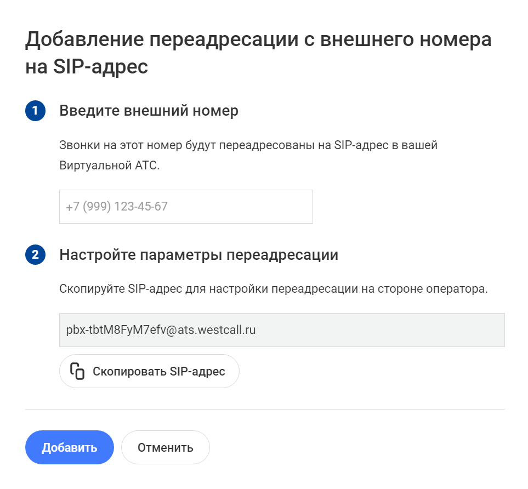The width and height of the screenshot is (528, 489).
Task: Click the words Виртуальной АТС
Action: point(109,166)
